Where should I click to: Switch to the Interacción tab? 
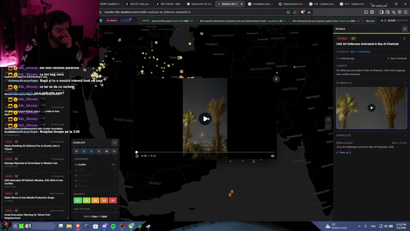pyautogui.click(x=199, y=4)
